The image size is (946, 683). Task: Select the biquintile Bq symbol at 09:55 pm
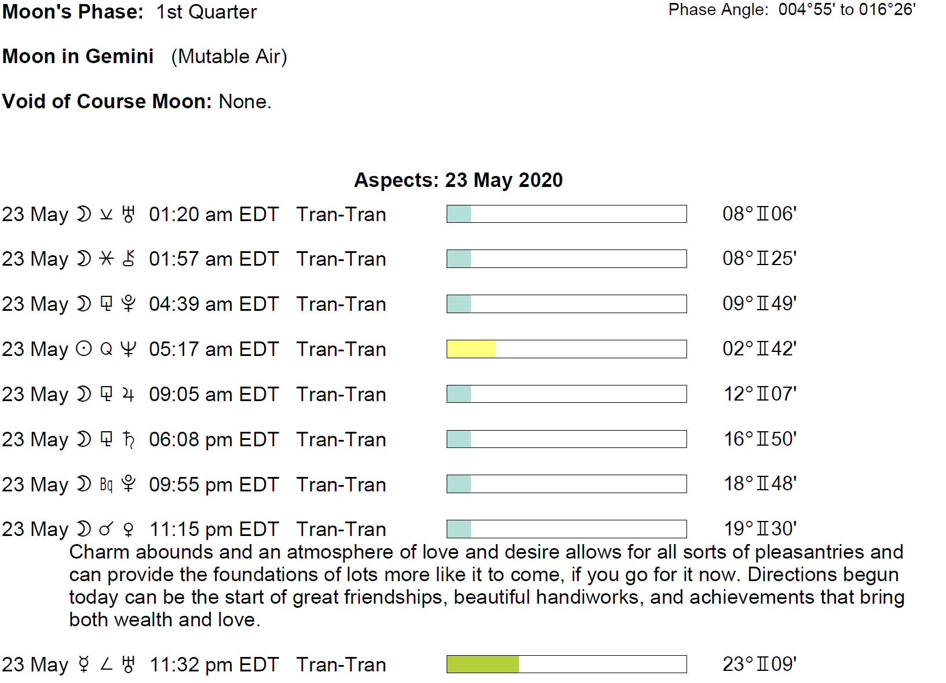point(106,485)
